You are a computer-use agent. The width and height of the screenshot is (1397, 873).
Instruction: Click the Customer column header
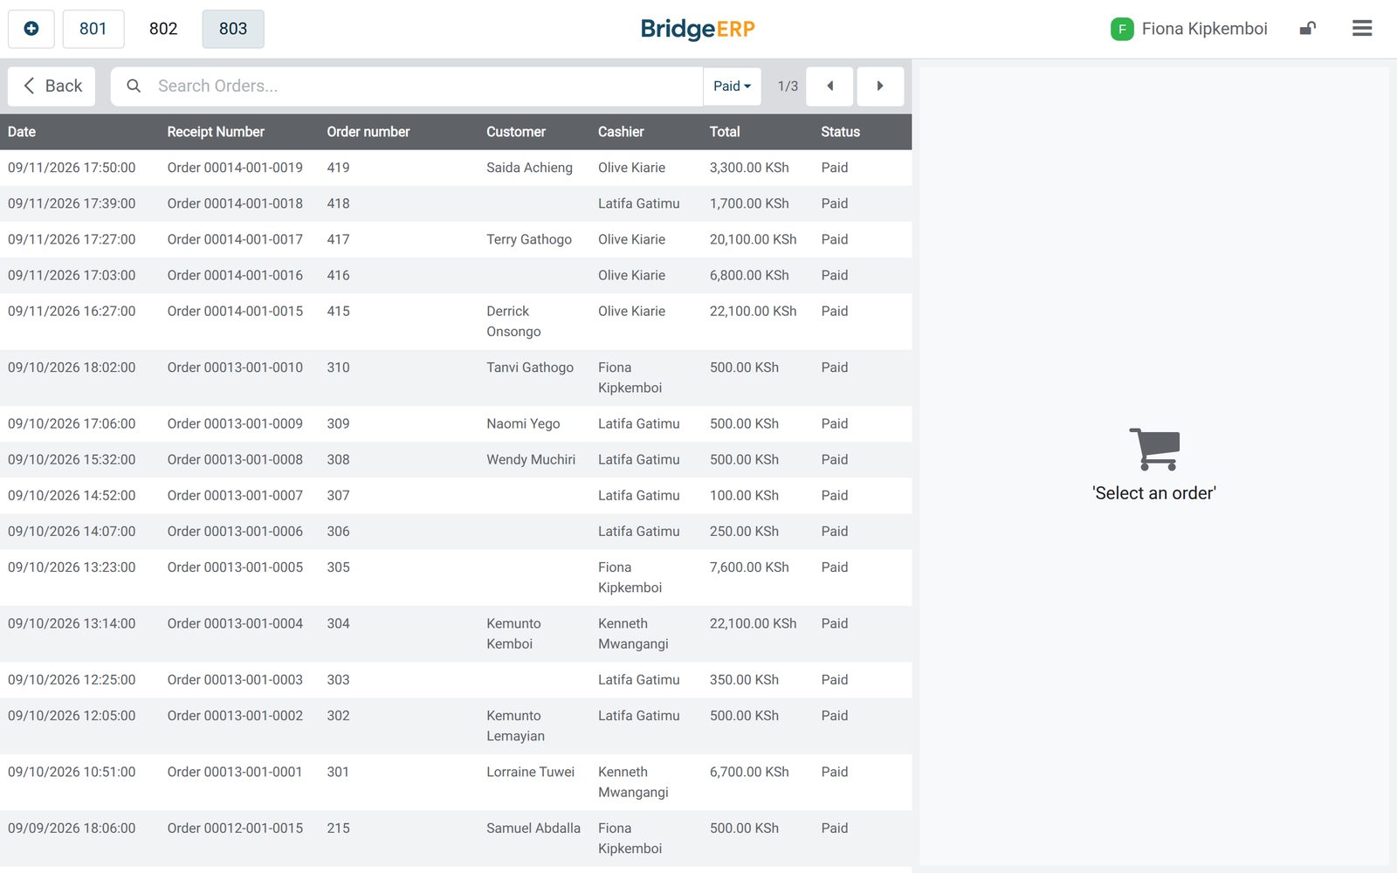516,132
